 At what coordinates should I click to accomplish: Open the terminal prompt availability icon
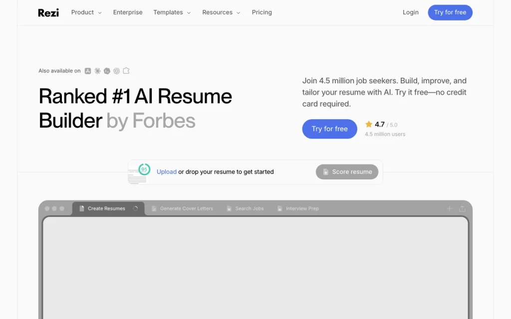click(107, 71)
